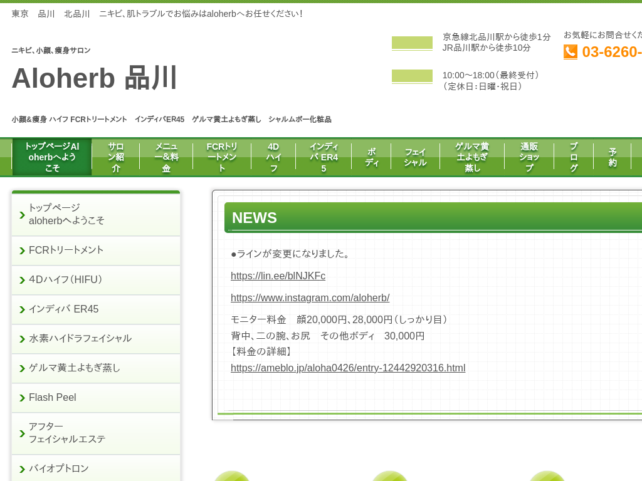This screenshot has height=481, width=642.
Task: Select インディバ ER45 nav bar item
Action: (x=324, y=157)
